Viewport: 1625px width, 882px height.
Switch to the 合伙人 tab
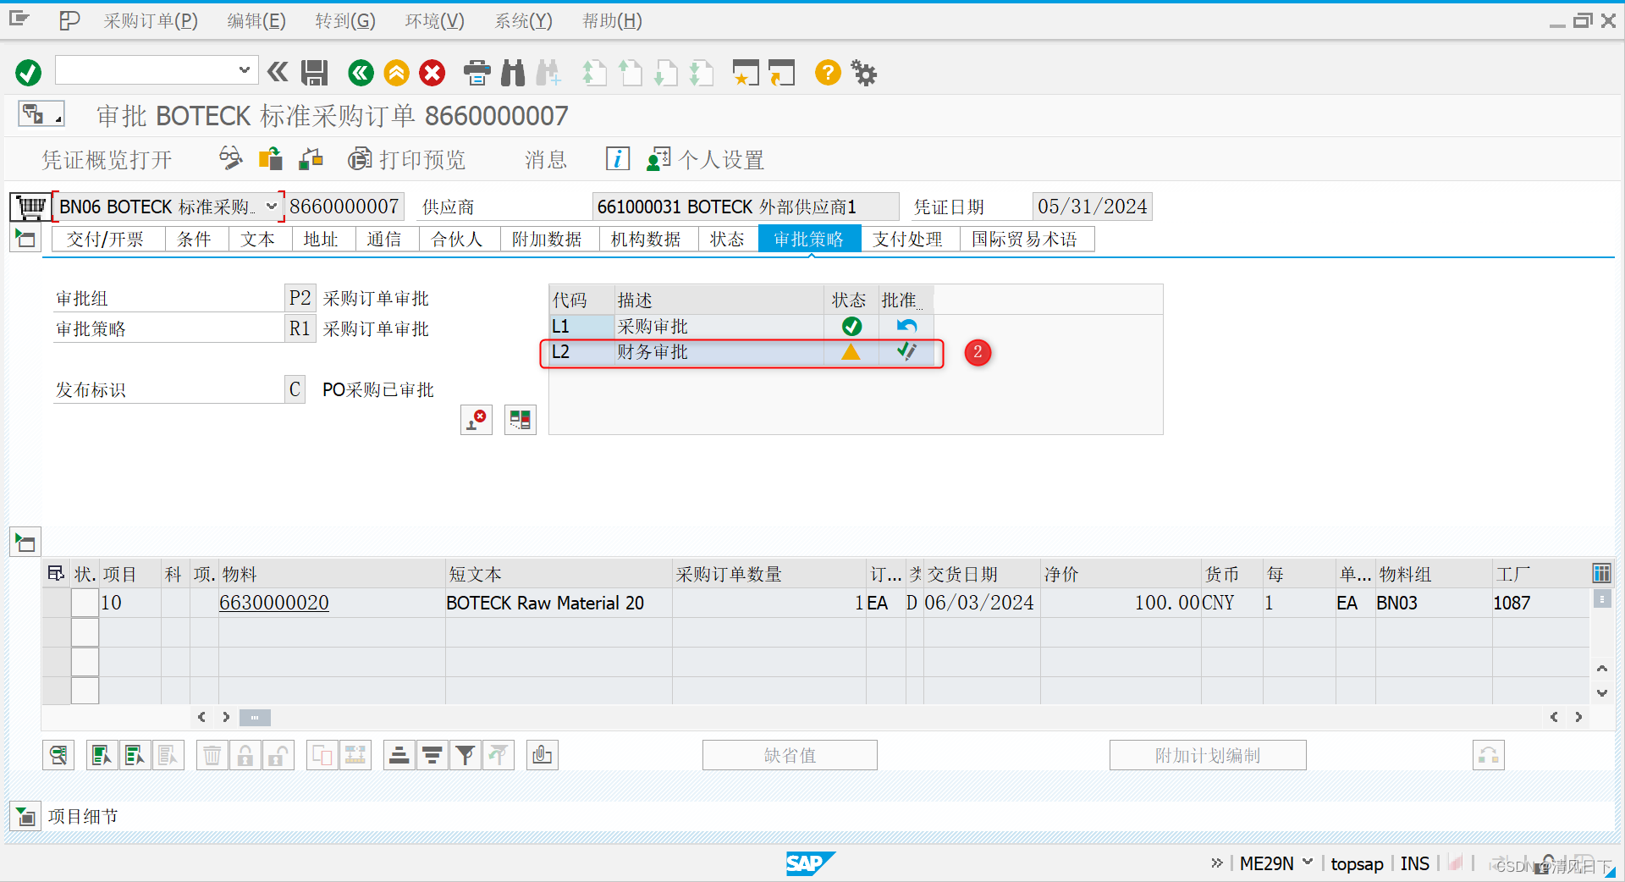coord(457,240)
